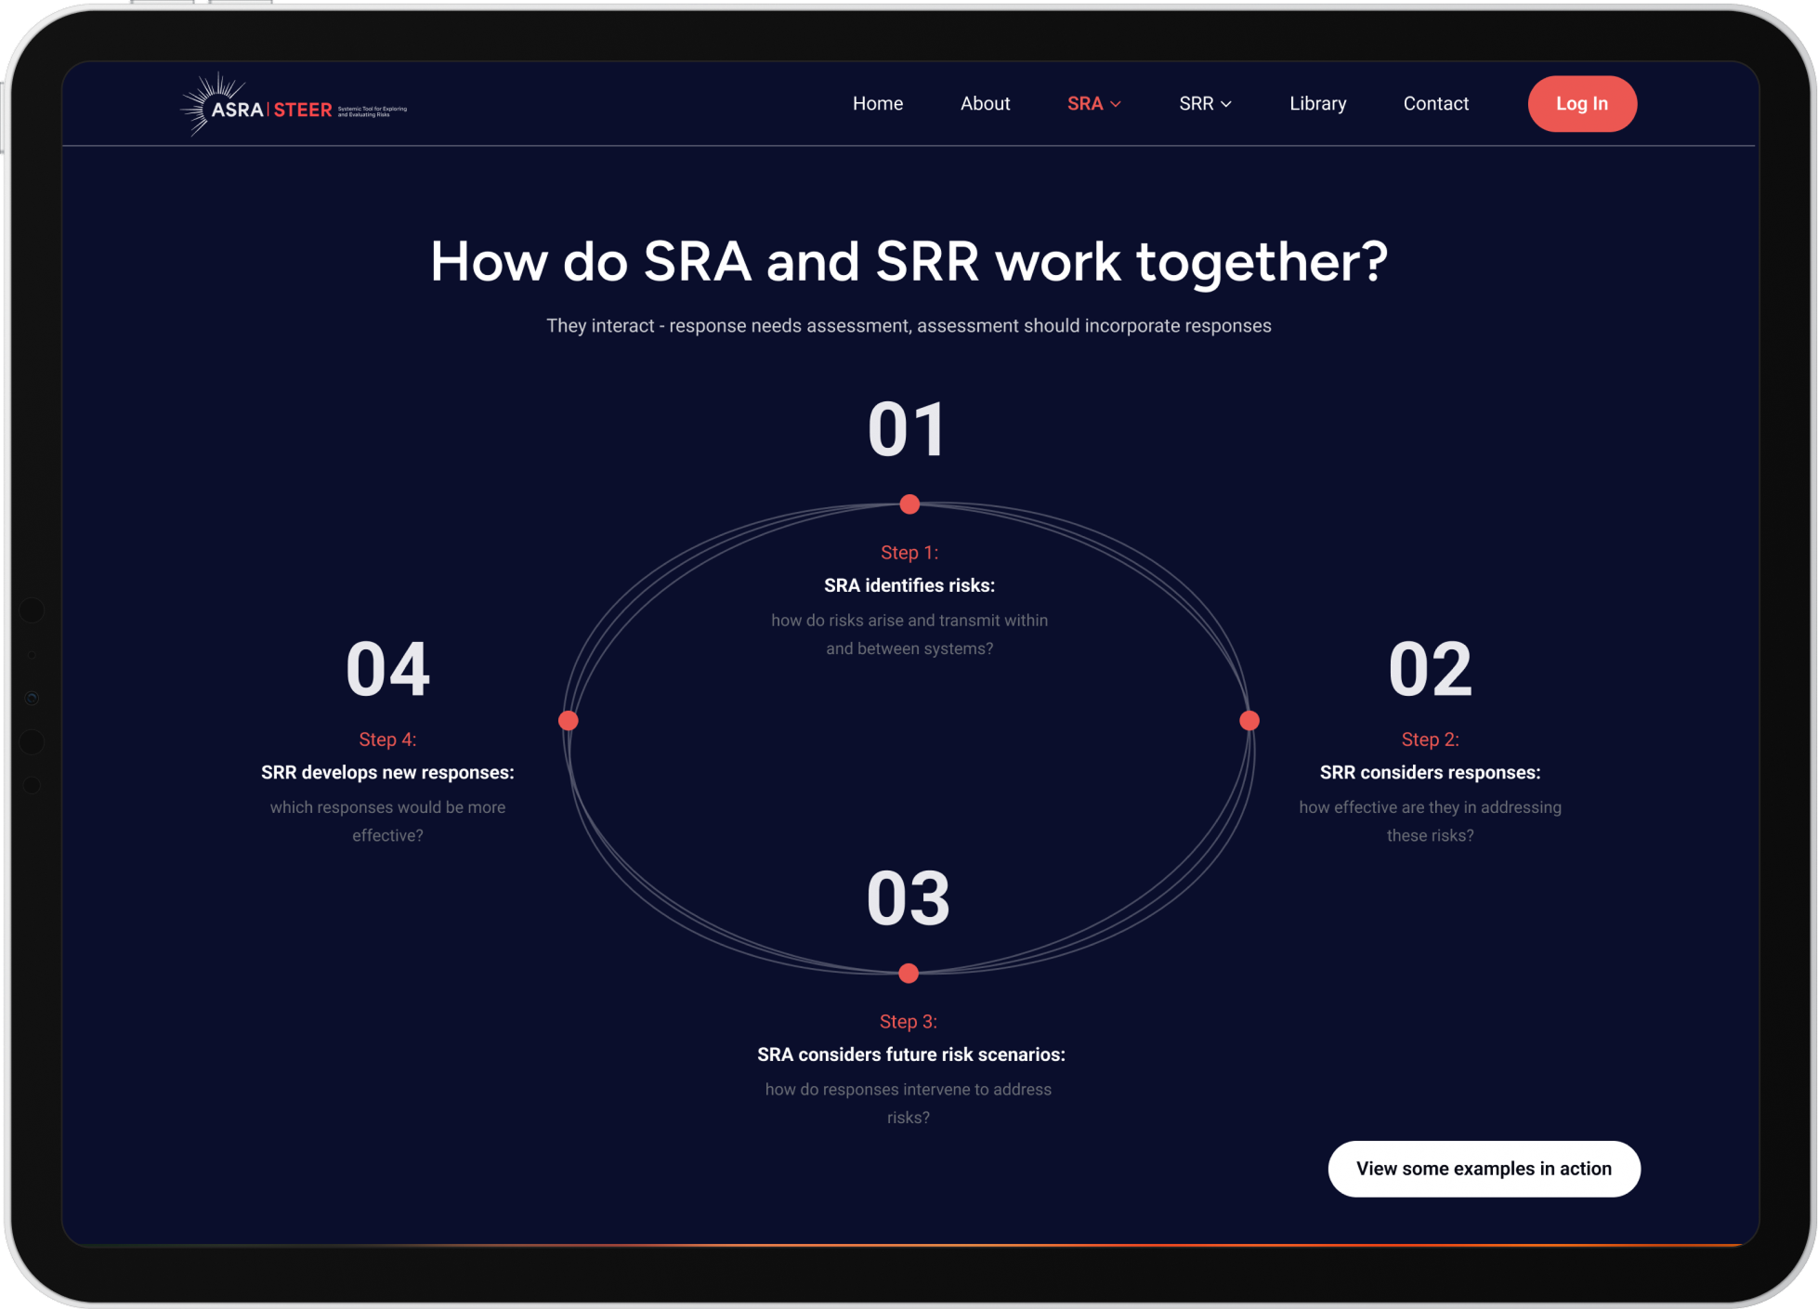Select the large 02 step number
Viewport: 1818px width, 1309px height.
(x=1430, y=669)
